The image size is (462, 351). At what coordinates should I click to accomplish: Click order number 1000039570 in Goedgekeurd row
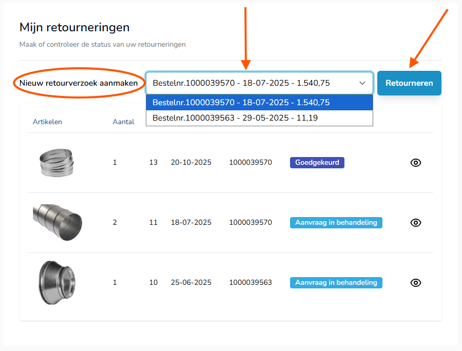pyautogui.click(x=251, y=163)
